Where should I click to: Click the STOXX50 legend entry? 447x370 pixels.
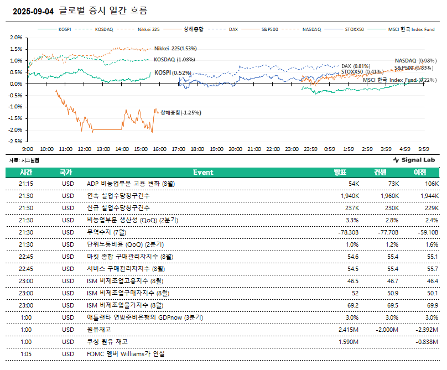pos(344,29)
